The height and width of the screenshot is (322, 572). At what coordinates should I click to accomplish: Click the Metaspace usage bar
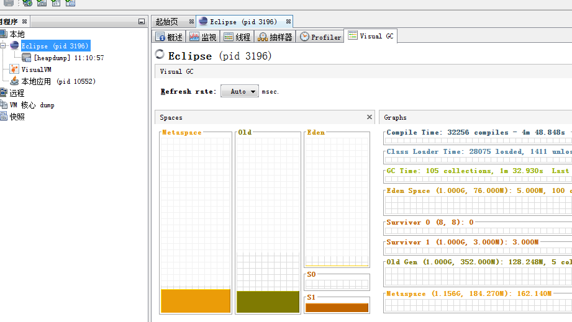point(196,301)
